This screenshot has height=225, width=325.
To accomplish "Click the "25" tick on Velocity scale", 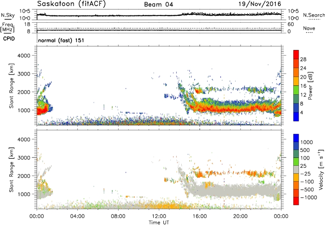I will click(303, 166).
